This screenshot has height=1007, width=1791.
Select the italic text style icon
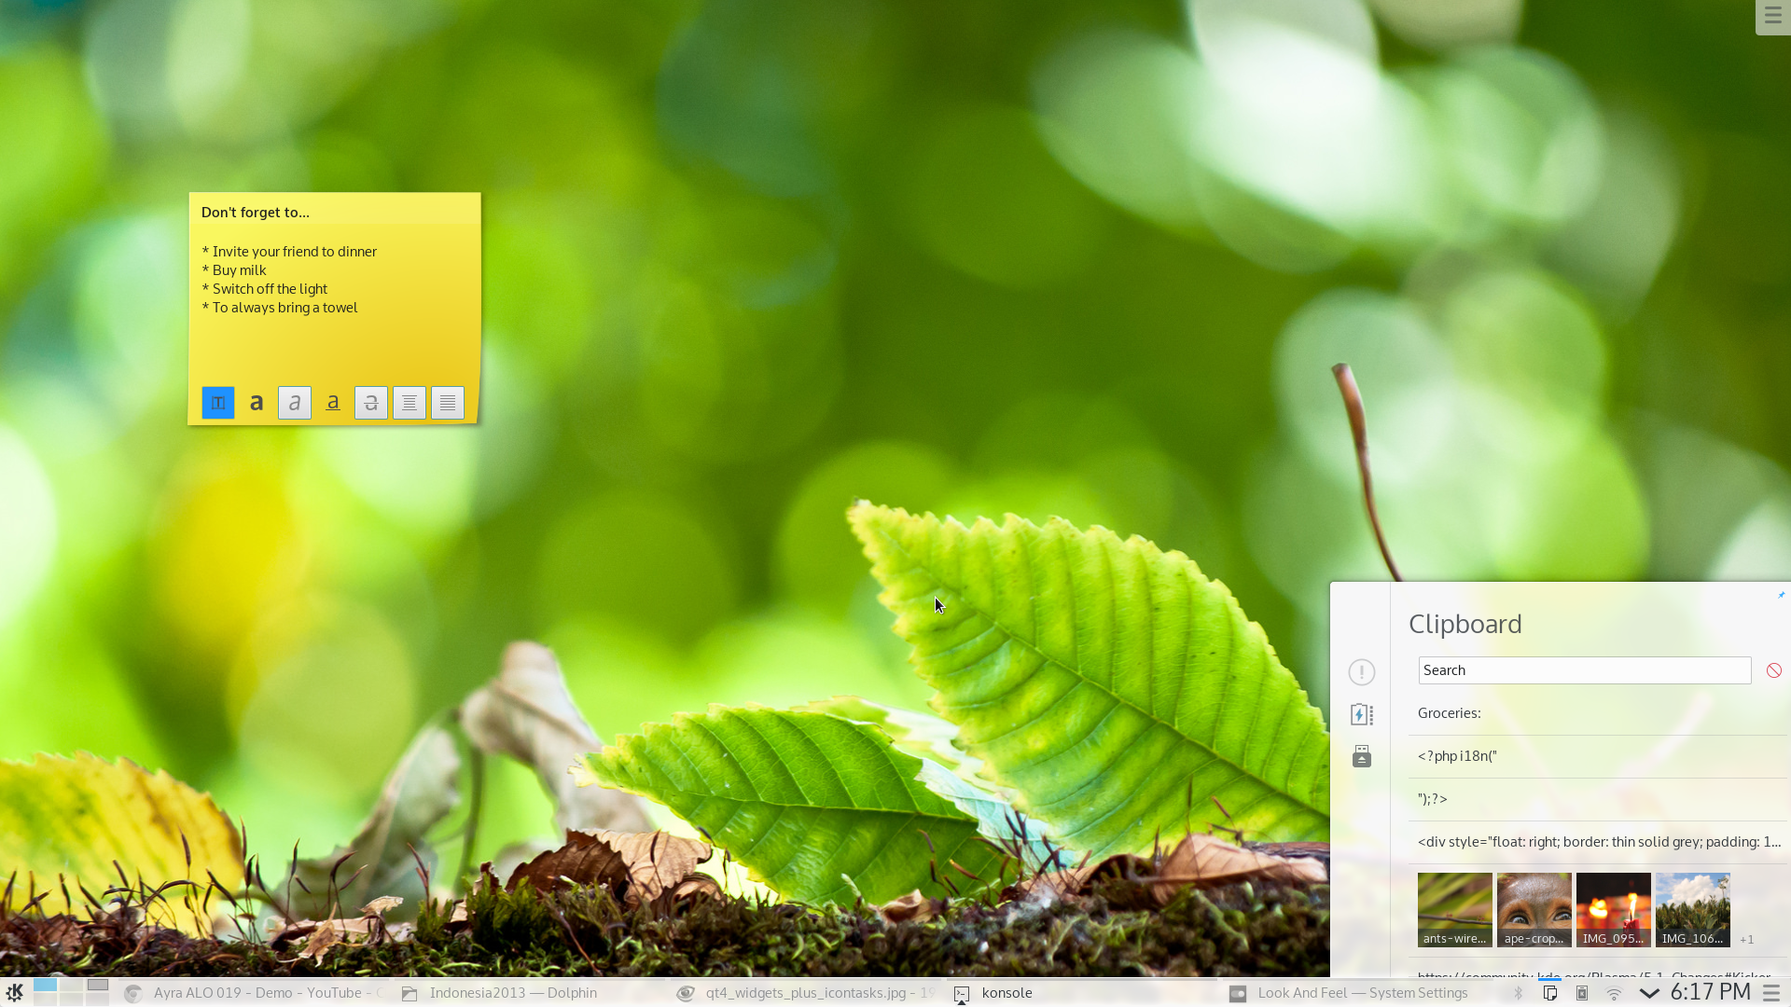click(x=294, y=402)
